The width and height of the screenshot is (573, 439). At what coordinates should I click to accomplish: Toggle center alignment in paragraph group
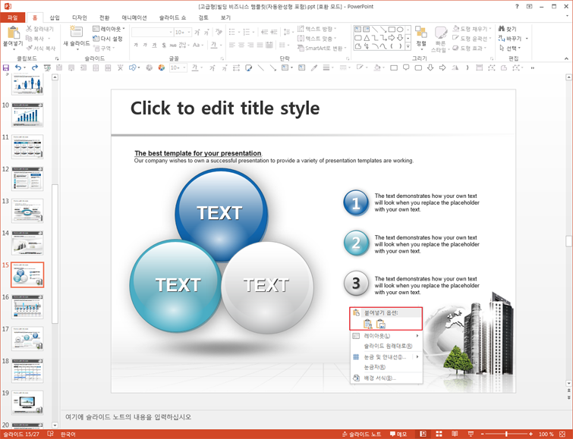tap(241, 45)
